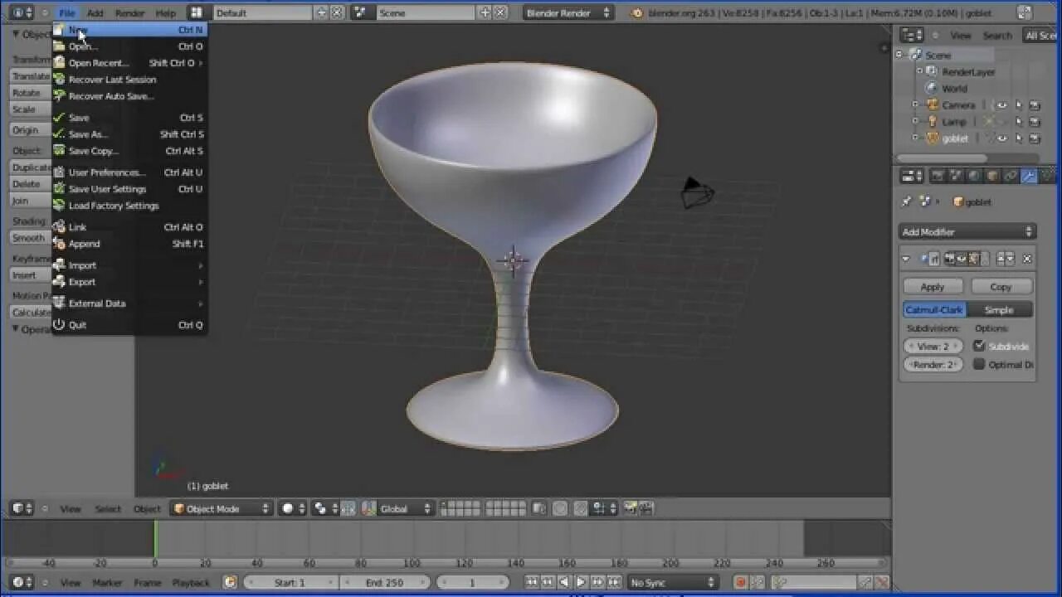Click the modifier Copy button

1001,287
